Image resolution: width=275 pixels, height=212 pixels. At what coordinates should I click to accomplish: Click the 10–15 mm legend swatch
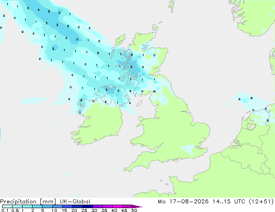point(57,206)
